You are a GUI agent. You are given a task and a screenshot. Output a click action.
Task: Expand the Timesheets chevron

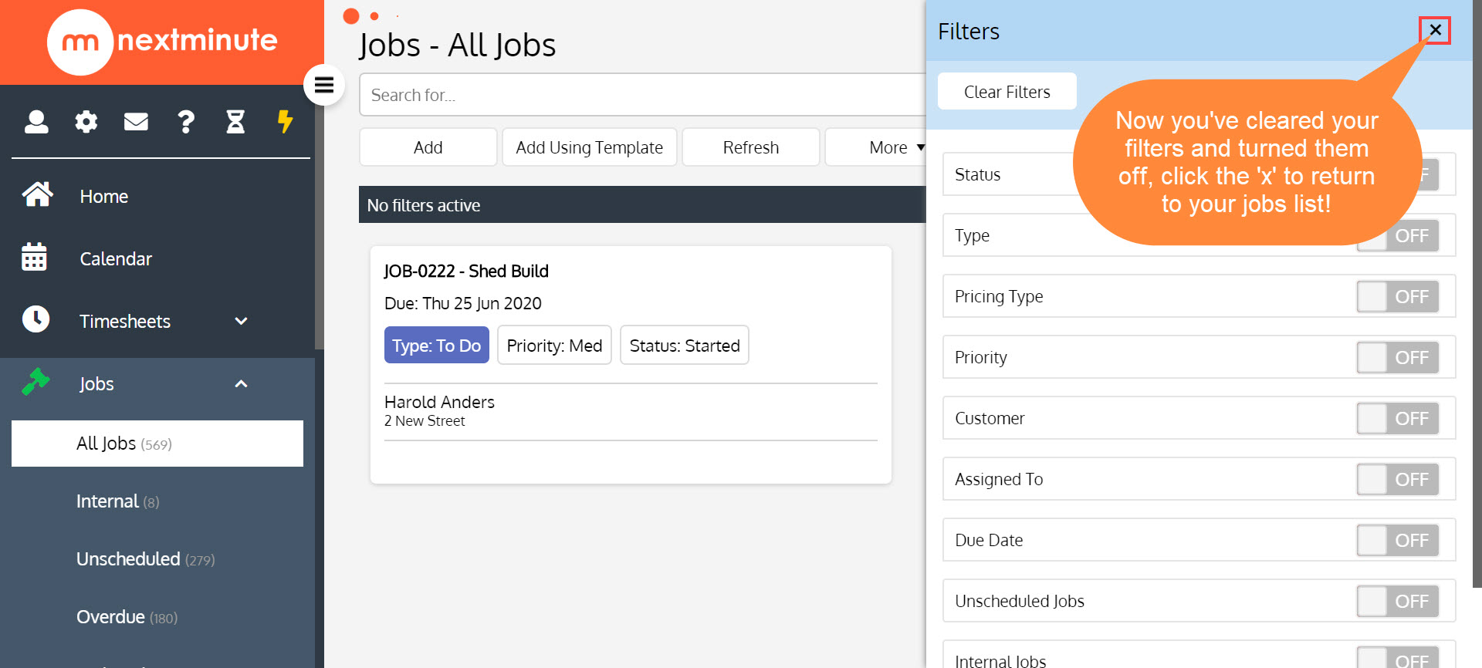(241, 321)
